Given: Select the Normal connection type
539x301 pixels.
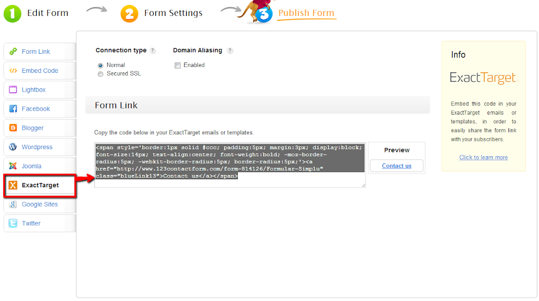Looking at the screenshot, I should 101,65.
